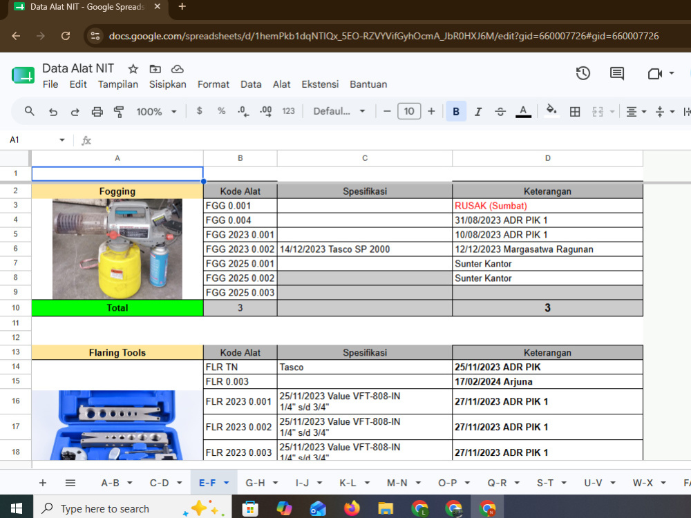Open the Q-R tab dropdown arrow
Image resolution: width=691 pixels, height=518 pixels.
(x=517, y=483)
